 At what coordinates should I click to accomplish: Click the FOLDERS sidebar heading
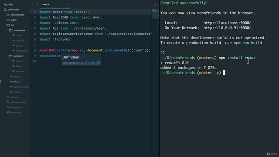8,4
